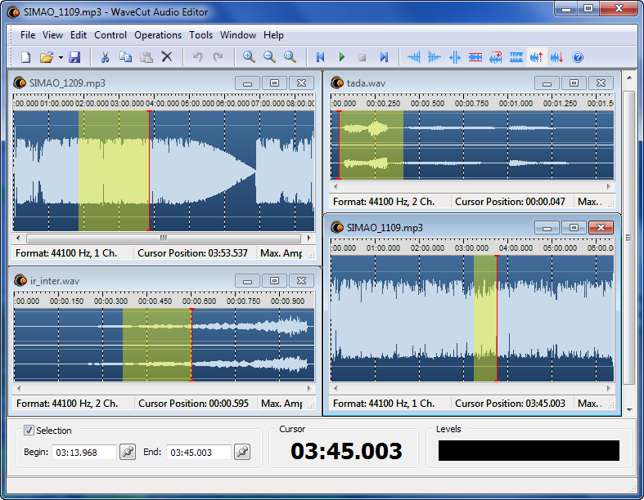Jump to start with skip-back button
Viewport: 644px width, 500px height.
(x=321, y=57)
